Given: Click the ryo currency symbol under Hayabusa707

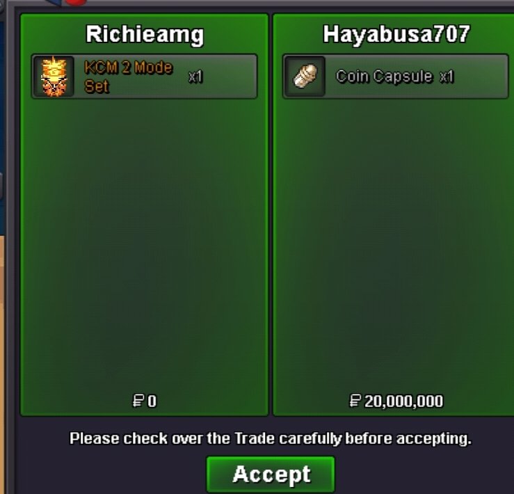Looking at the screenshot, I should (355, 401).
